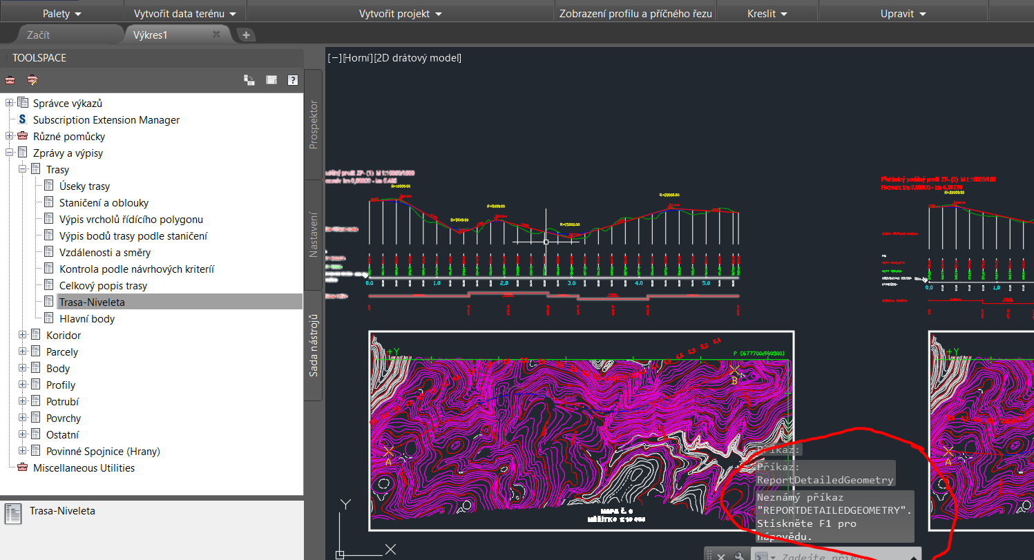Collapse the Zprávy a výpisy node
This screenshot has width=1034, height=560.
[10, 153]
